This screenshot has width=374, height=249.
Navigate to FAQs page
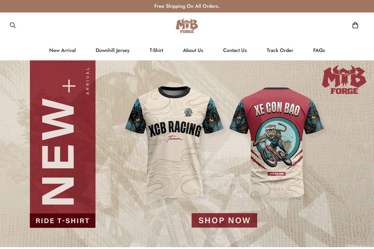319,50
